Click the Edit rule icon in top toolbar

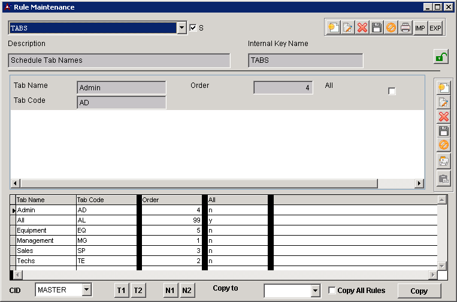click(348, 28)
